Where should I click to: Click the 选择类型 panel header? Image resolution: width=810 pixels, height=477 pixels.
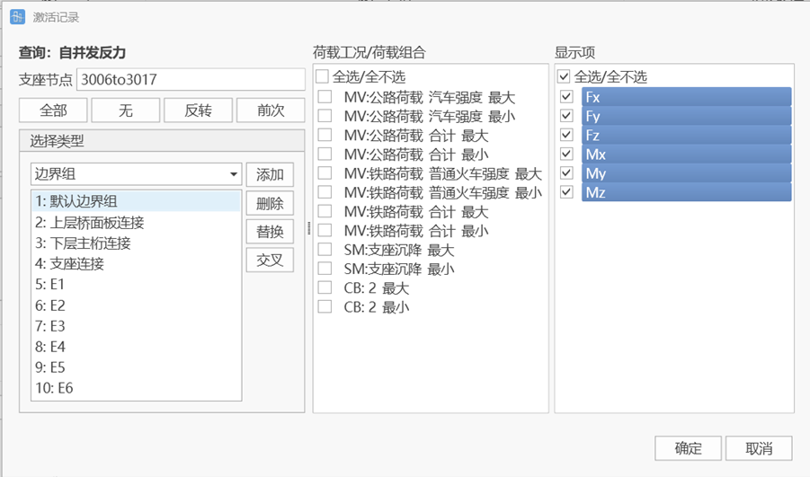coord(162,140)
